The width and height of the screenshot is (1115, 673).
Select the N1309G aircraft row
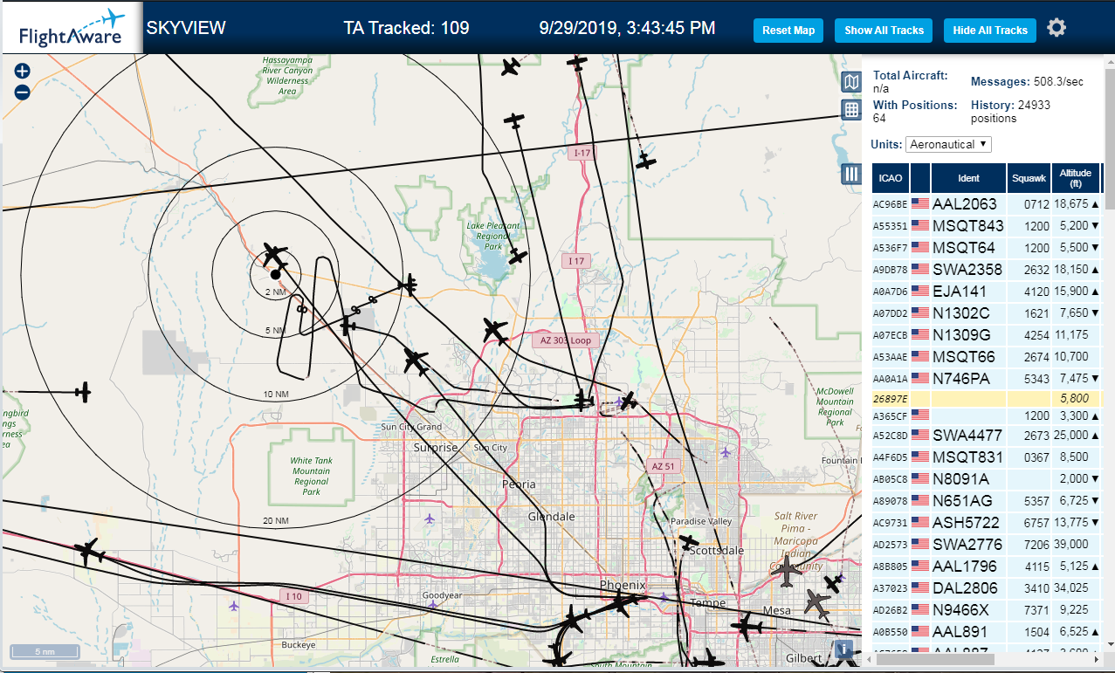[987, 335]
